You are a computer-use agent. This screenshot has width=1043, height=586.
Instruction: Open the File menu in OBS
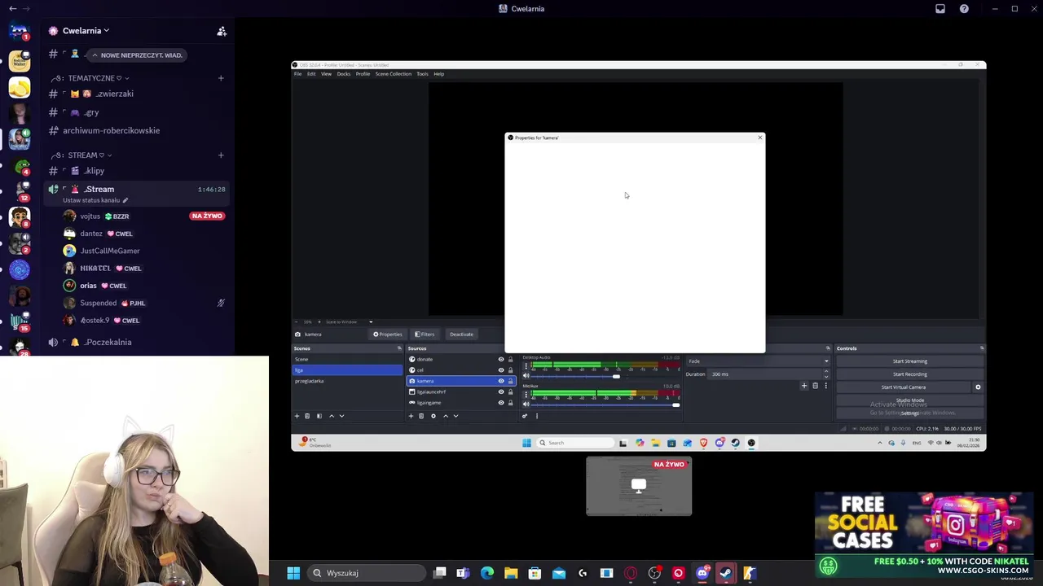coord(297,74)
